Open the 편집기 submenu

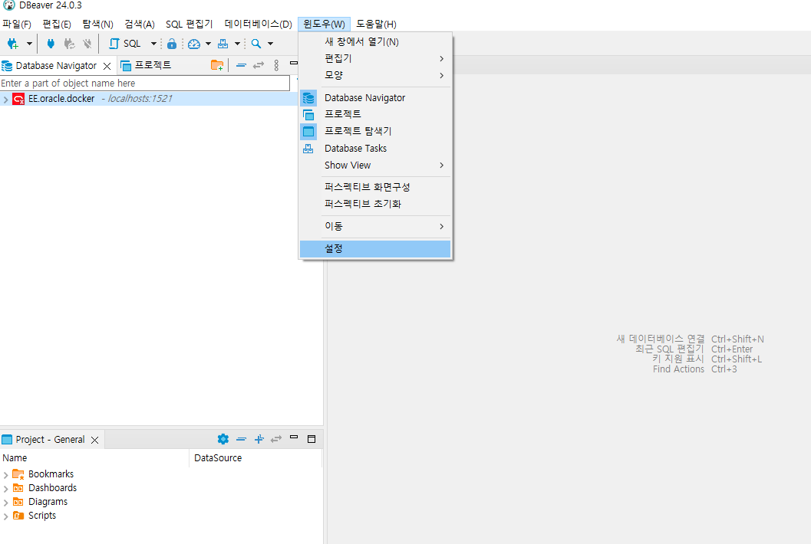(x=375, y=58)
